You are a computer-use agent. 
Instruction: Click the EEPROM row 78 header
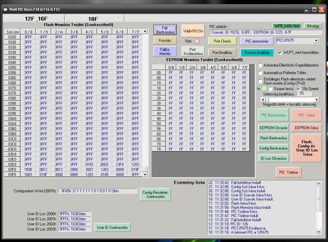pyautogui.click(x=159, y=149)
